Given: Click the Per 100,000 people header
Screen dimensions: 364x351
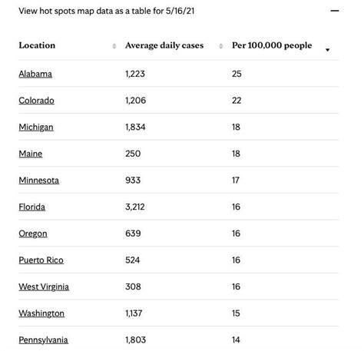Looking at the screenshot, I should [x=272, y=45].
